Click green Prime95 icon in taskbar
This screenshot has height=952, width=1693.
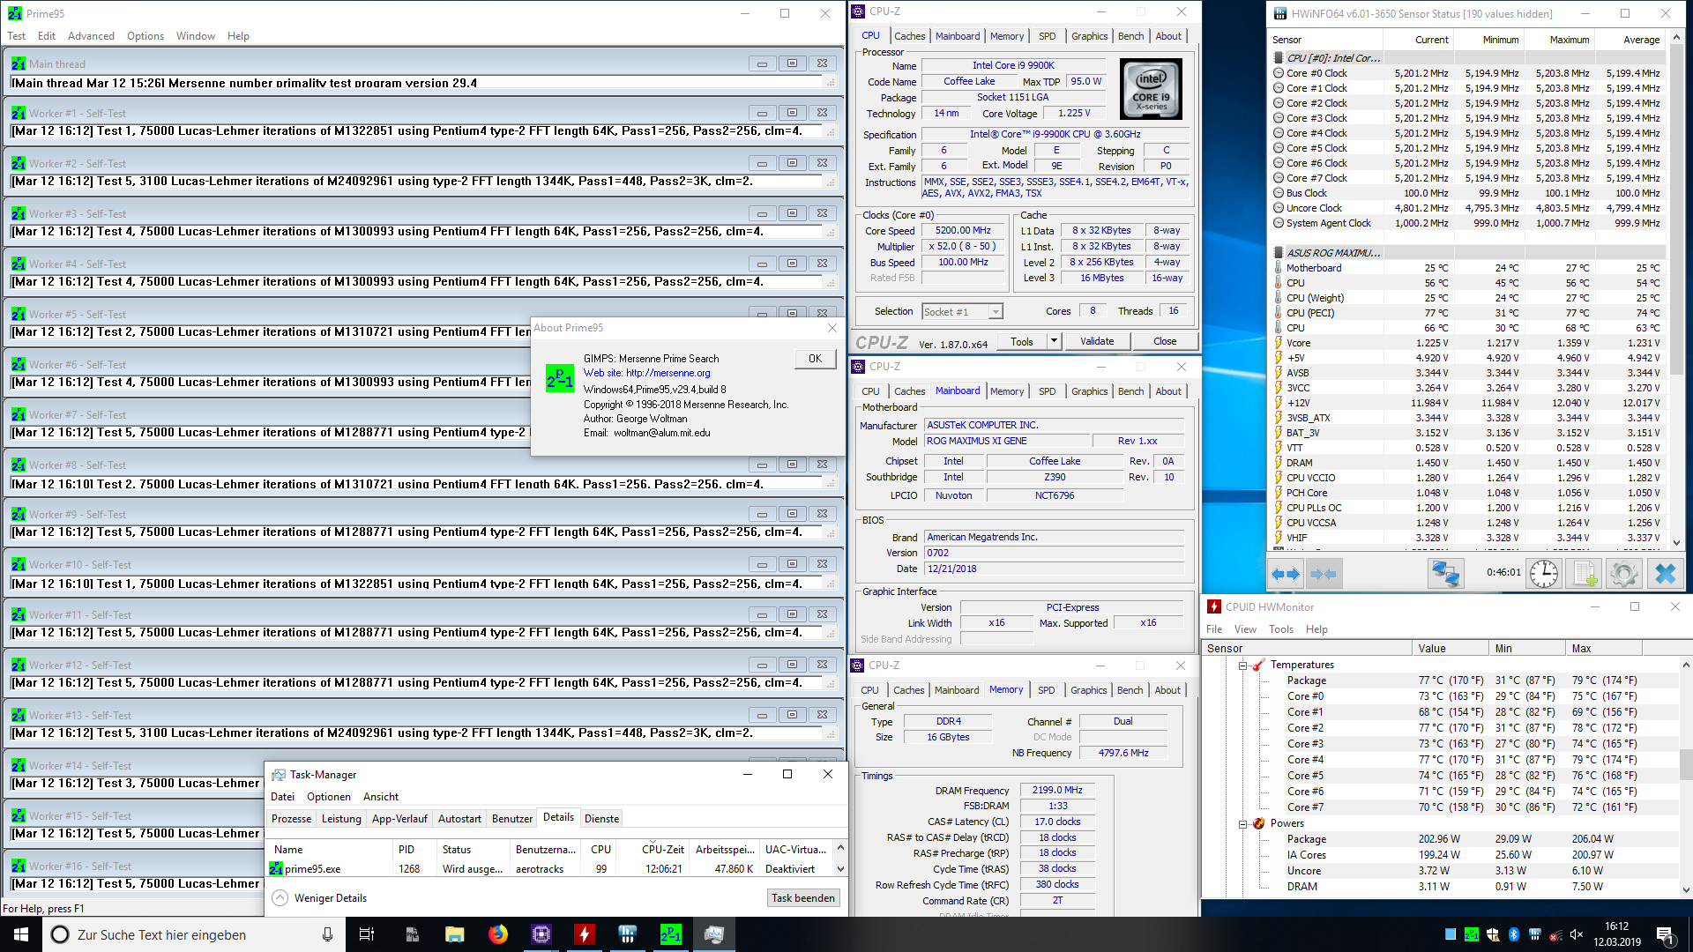click(670, 934)
